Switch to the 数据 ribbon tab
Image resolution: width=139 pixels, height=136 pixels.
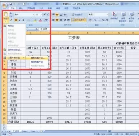[50, 8]
